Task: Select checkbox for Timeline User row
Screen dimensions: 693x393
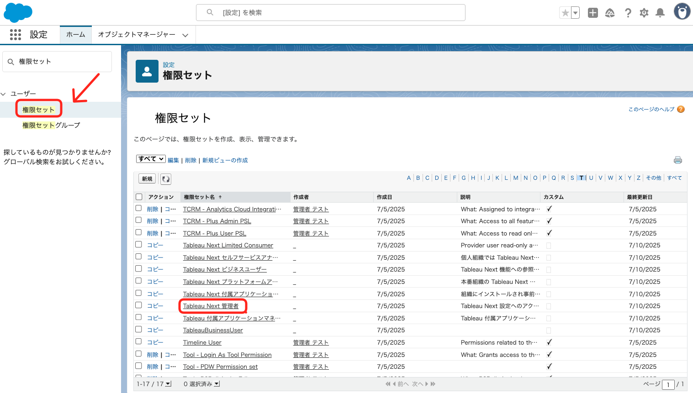Action: coord(138,341)
